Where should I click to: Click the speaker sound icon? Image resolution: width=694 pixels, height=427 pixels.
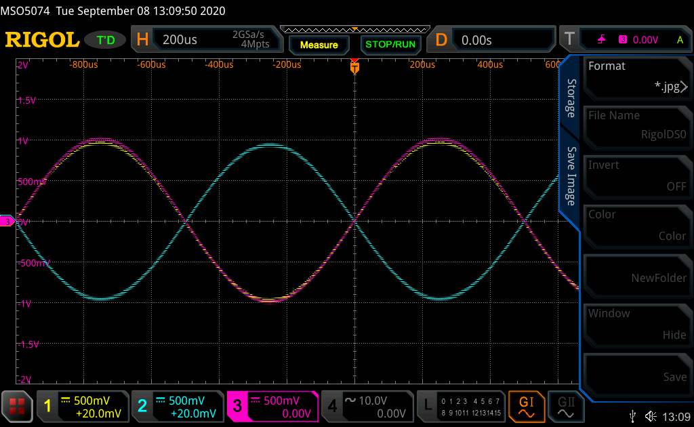tap(651, 415)
